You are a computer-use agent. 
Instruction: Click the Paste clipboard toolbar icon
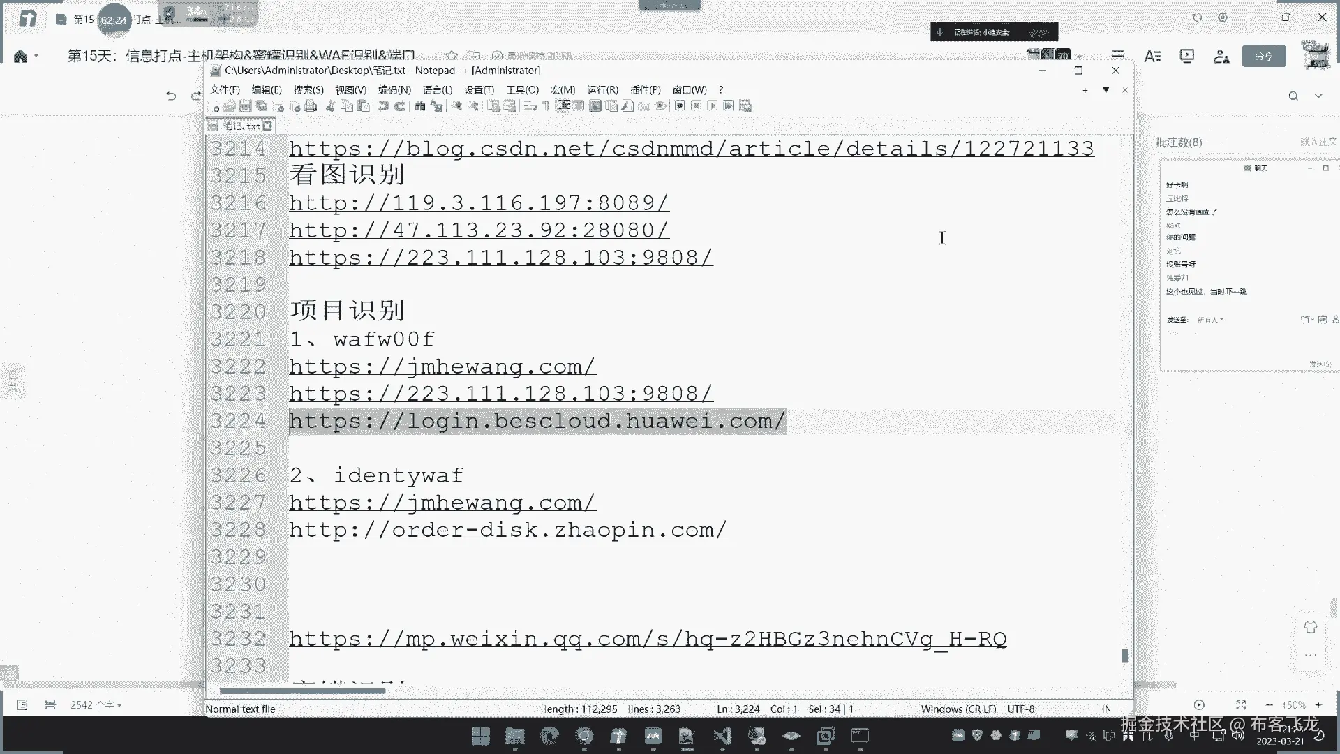coord(363,106)
